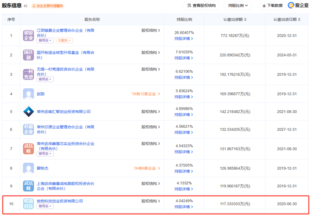Viewport: 311px width, 215px height.
Task: Click 霍轶杰's person avatar icon
Action: [28, 168]
